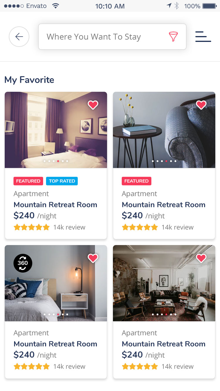Open the hamburger menu icon
The image size is (220, 391).
tap(203, 37)
